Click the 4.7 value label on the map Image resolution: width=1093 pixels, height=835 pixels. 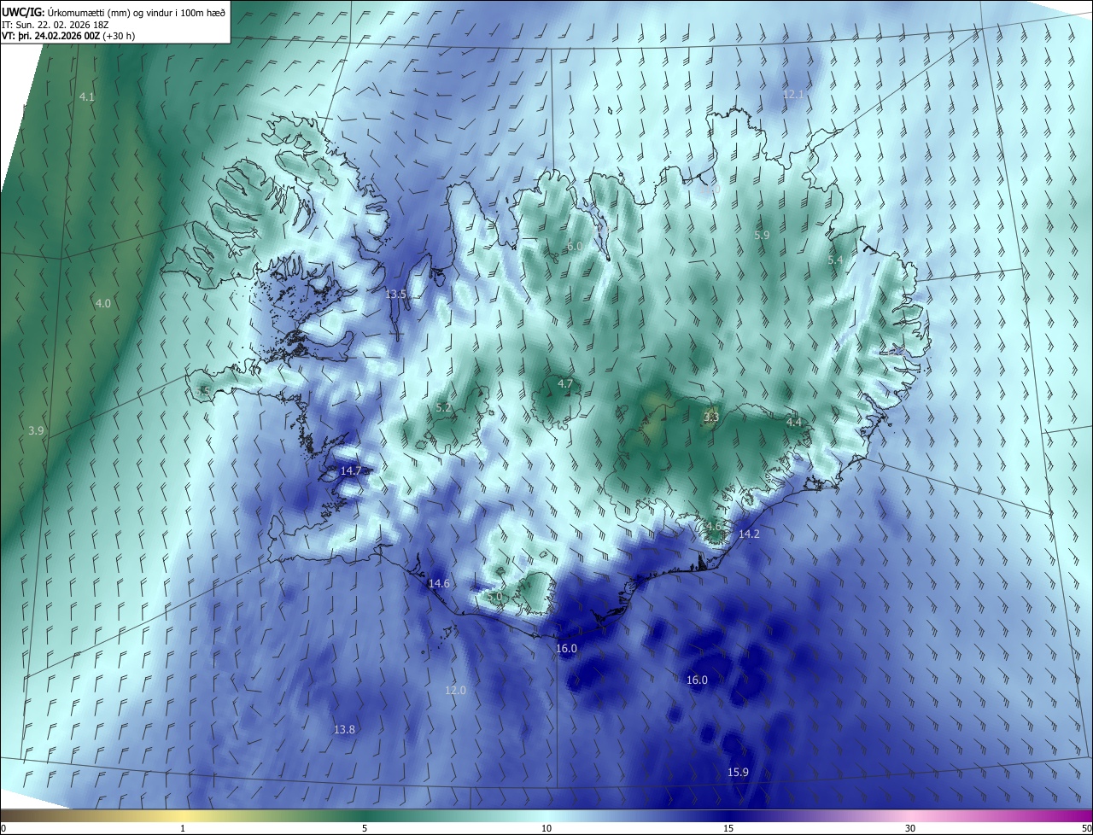click(x=565, y=384)
